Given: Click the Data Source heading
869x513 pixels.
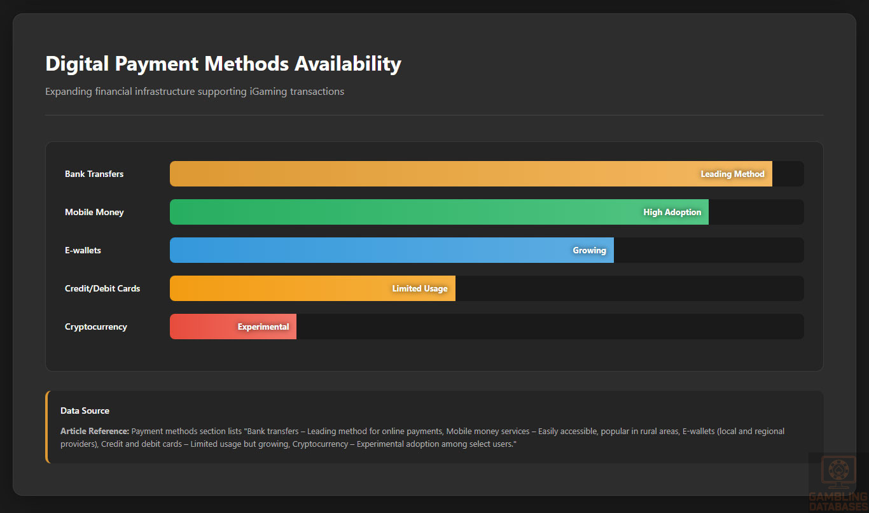Looking at the screenshot, I should pos(85,411).
